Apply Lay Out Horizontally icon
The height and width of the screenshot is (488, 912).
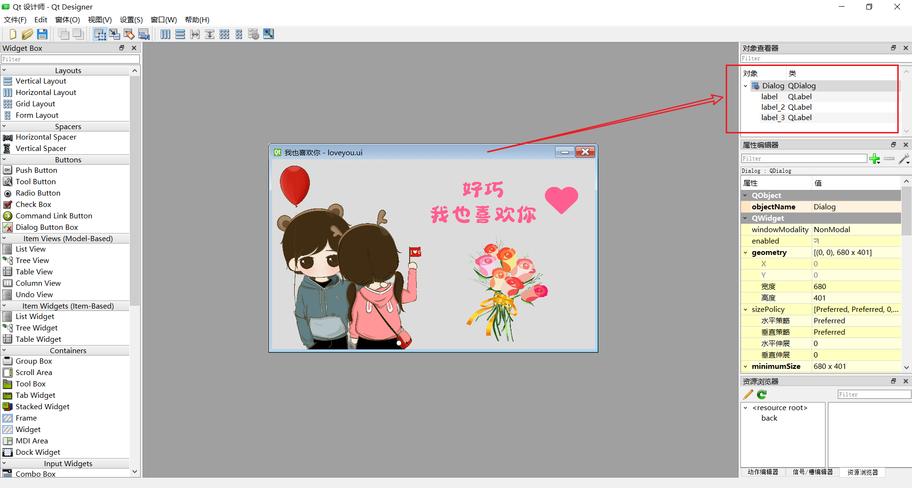pyautogui.click(x=165, y=34)
